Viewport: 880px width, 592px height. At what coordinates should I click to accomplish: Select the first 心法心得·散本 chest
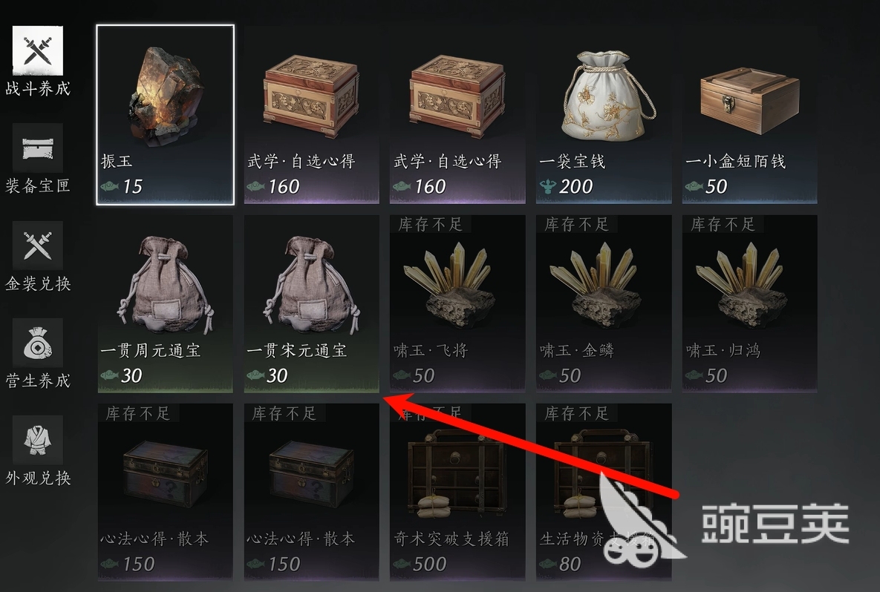click(166, 492)
